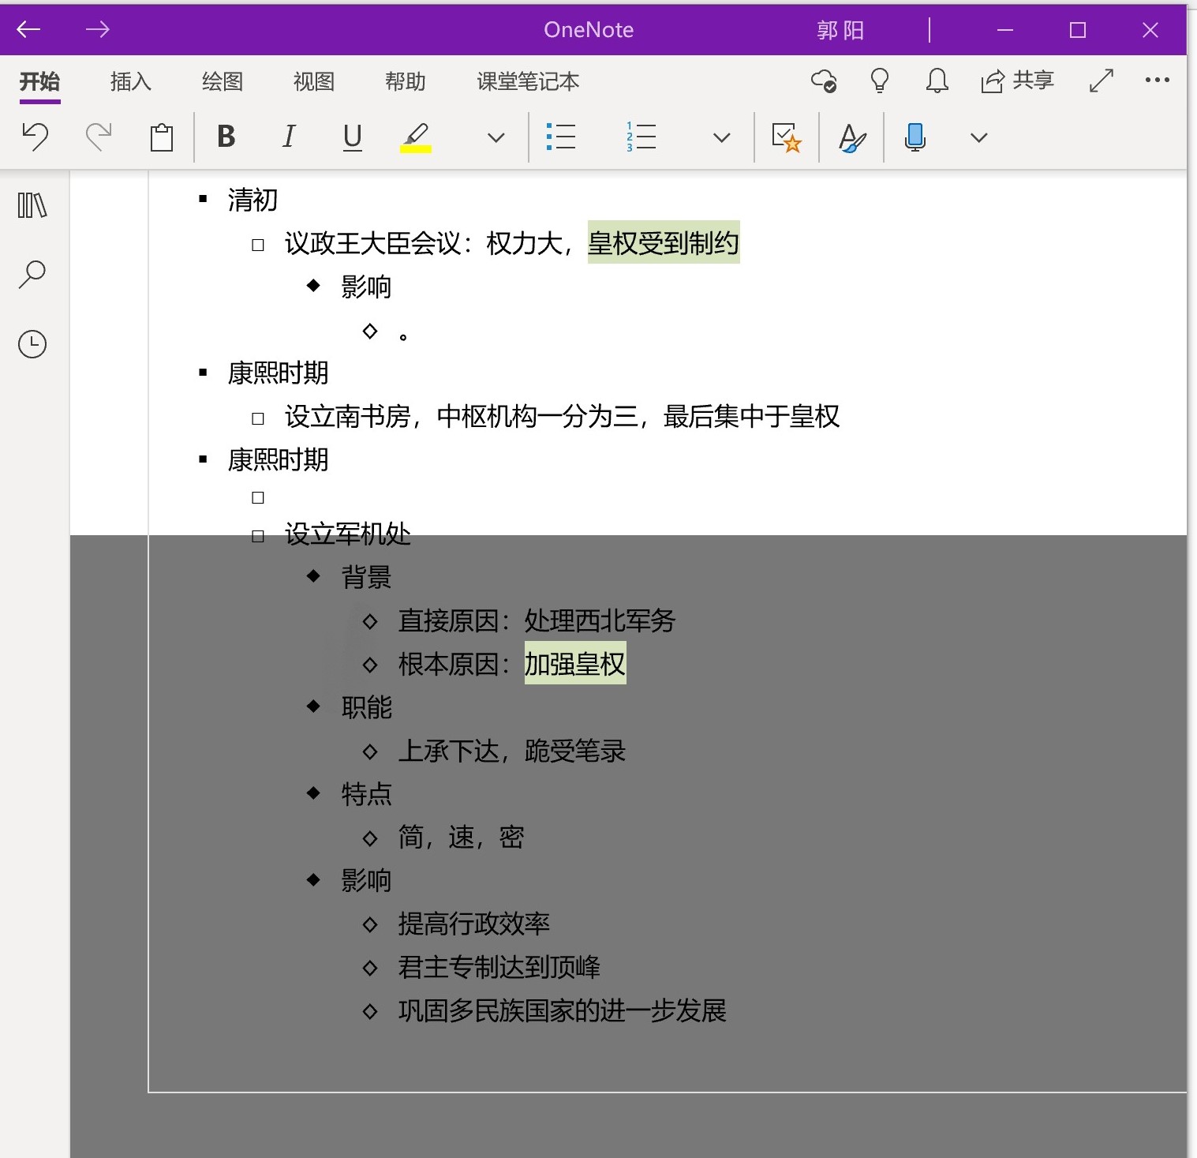The width and height of the screenshot is (1197, 1158).
Task: Redo the last undone action
Action: click(99, 137)
